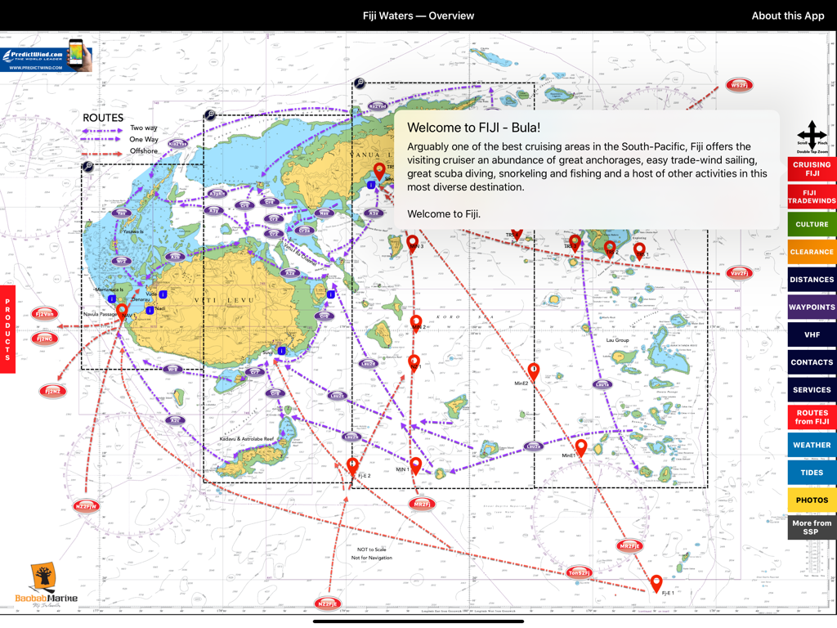The width and height of the screenshot is (837, 628).
Task: Select the MR2Fj offshore route badge
Action: [422, 505]
